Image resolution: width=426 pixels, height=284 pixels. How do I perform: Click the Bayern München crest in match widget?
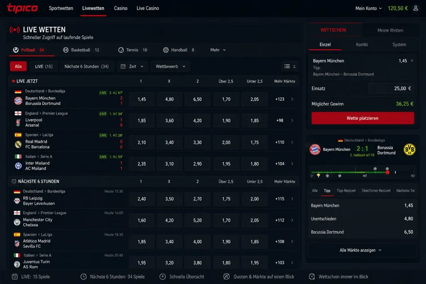tap(315, 149)
